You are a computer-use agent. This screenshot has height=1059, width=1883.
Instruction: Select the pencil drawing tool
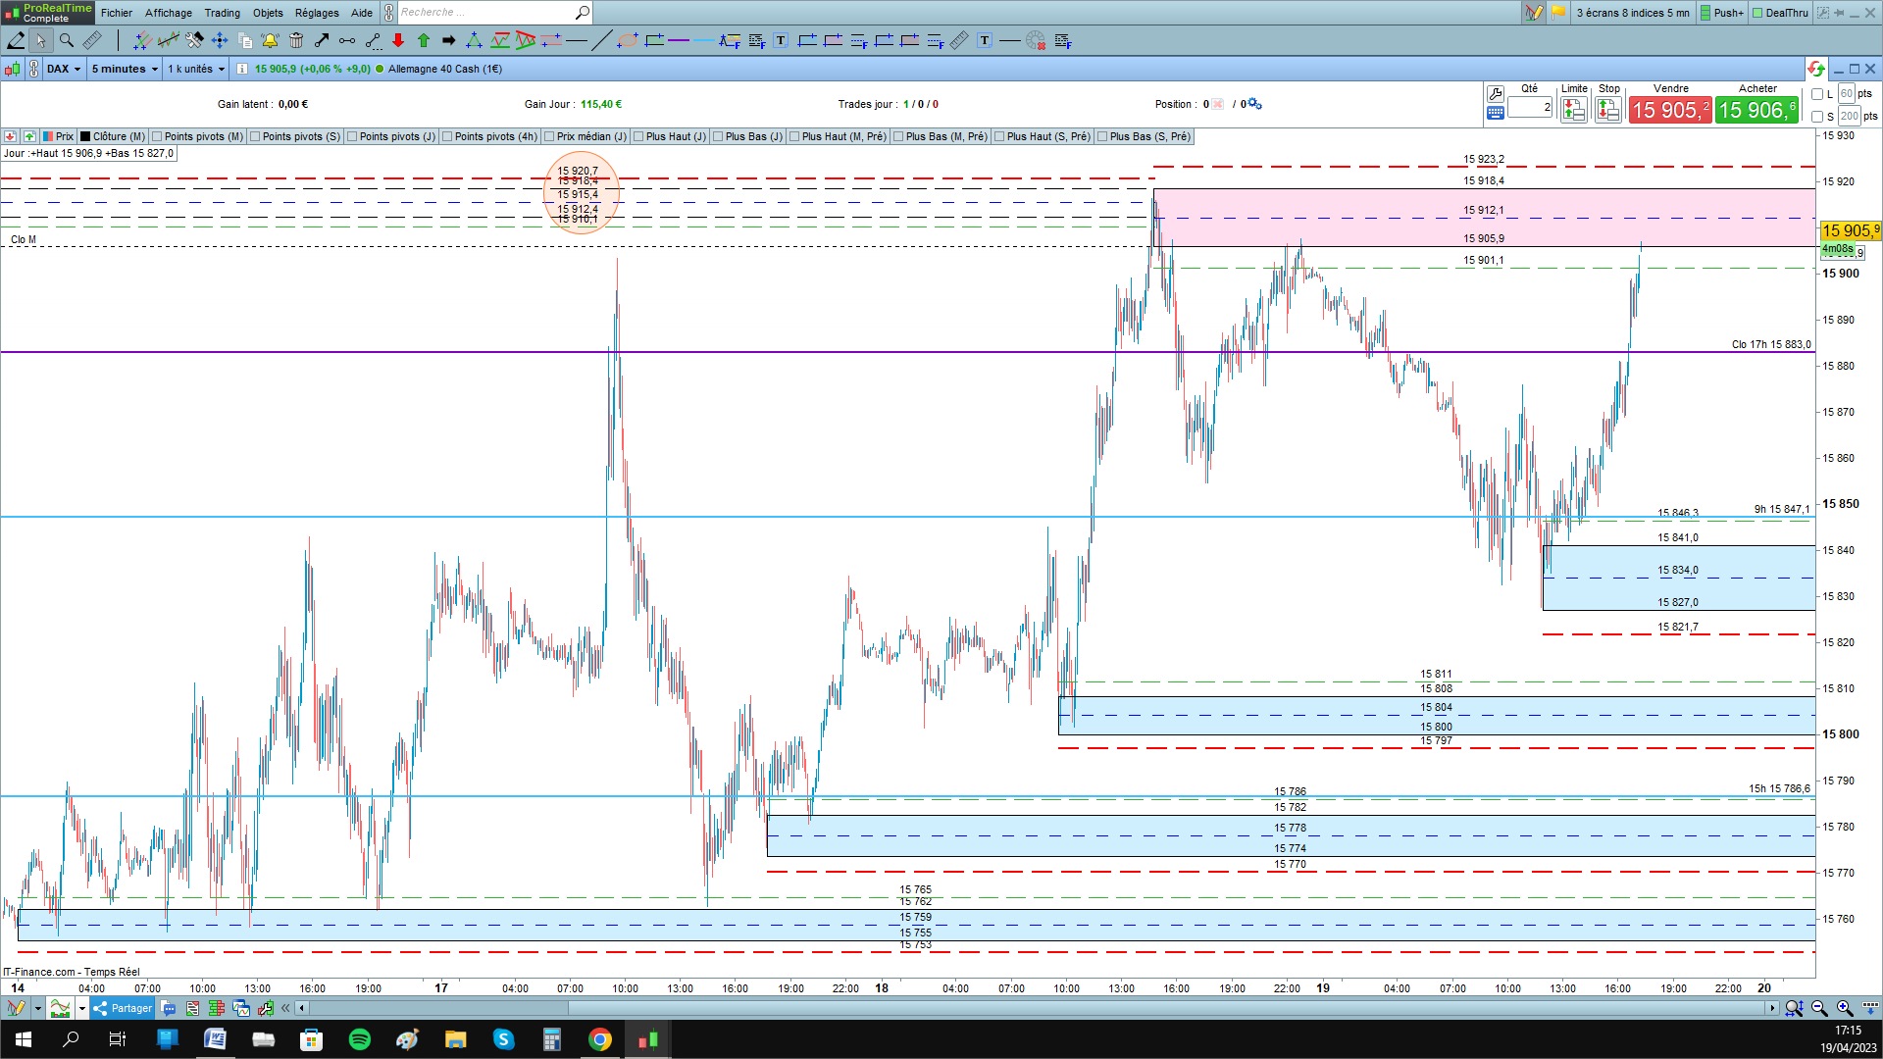point(16,40)
